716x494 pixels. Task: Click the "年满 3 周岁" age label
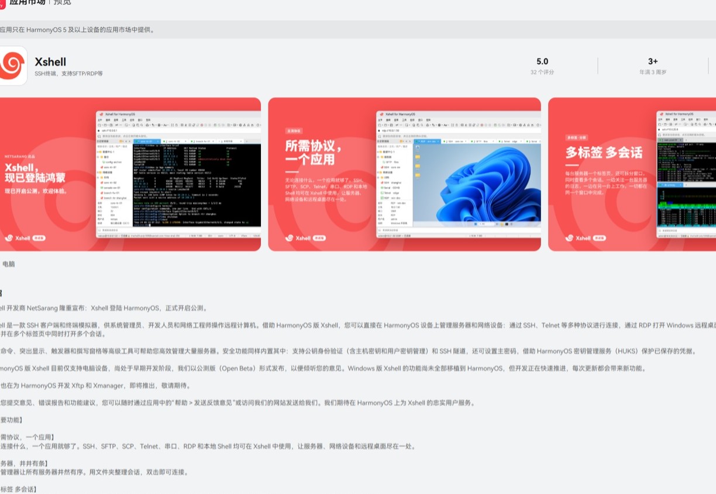653,72
